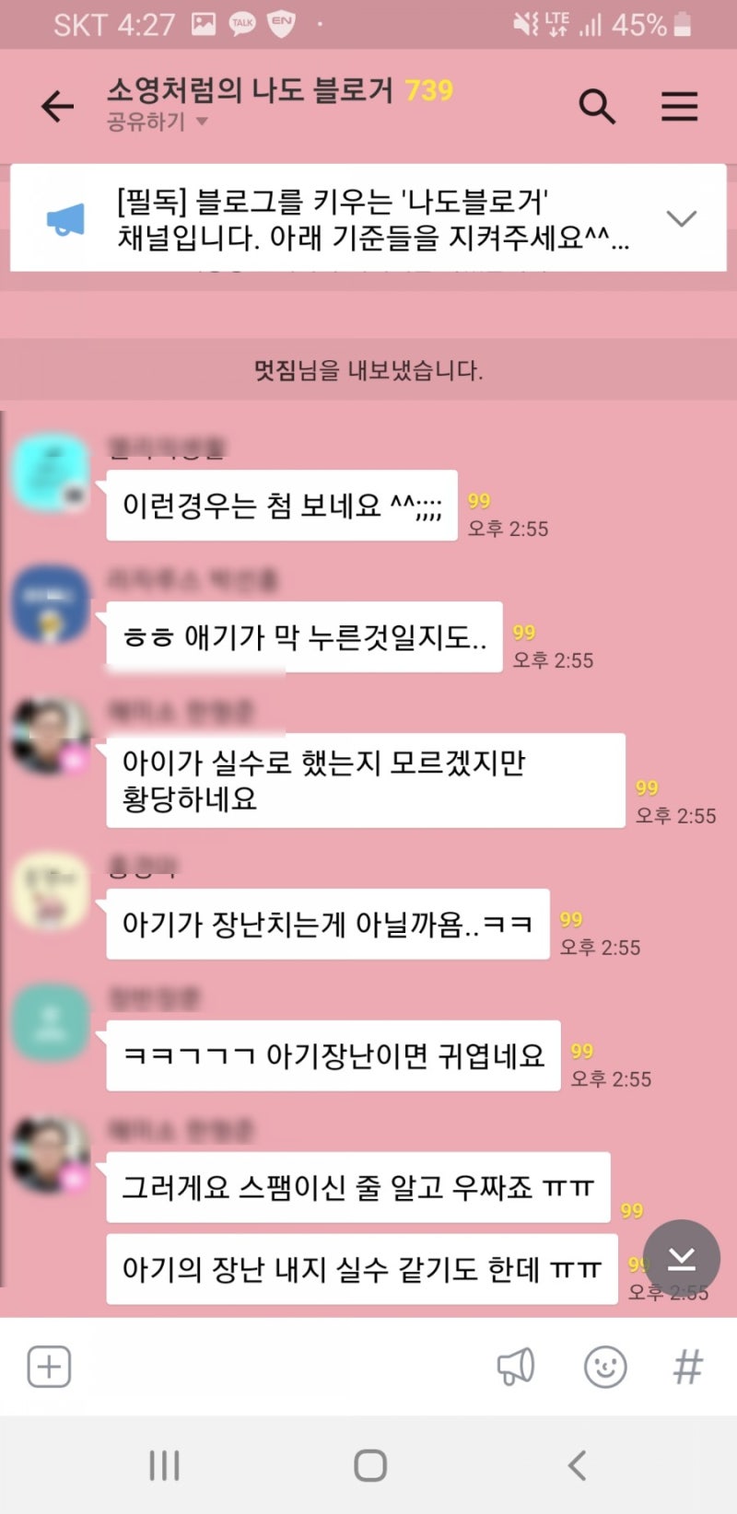Tap the message bubble 이런경우는 첨 보네요
This screenshot has width=737, height=1514.
[x=282, y=506]
